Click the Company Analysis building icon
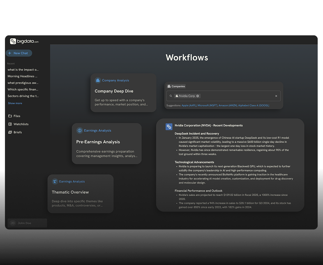Viewport: 323px width, 265px height. 98,80
